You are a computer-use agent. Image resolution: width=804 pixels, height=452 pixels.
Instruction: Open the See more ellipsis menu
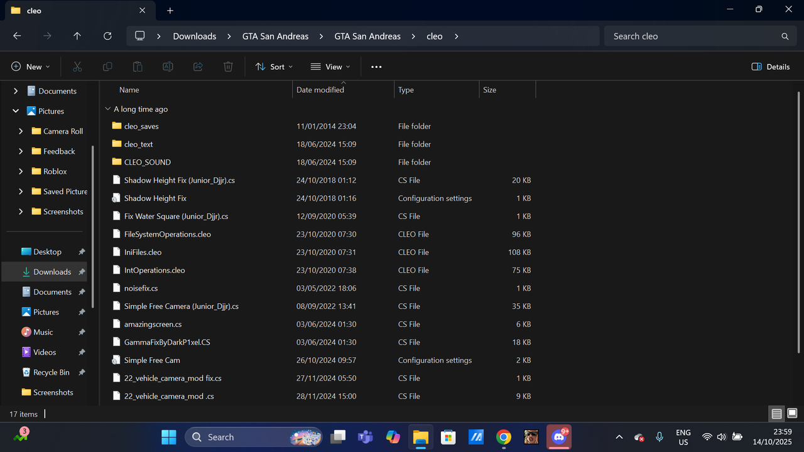(376, 67)
